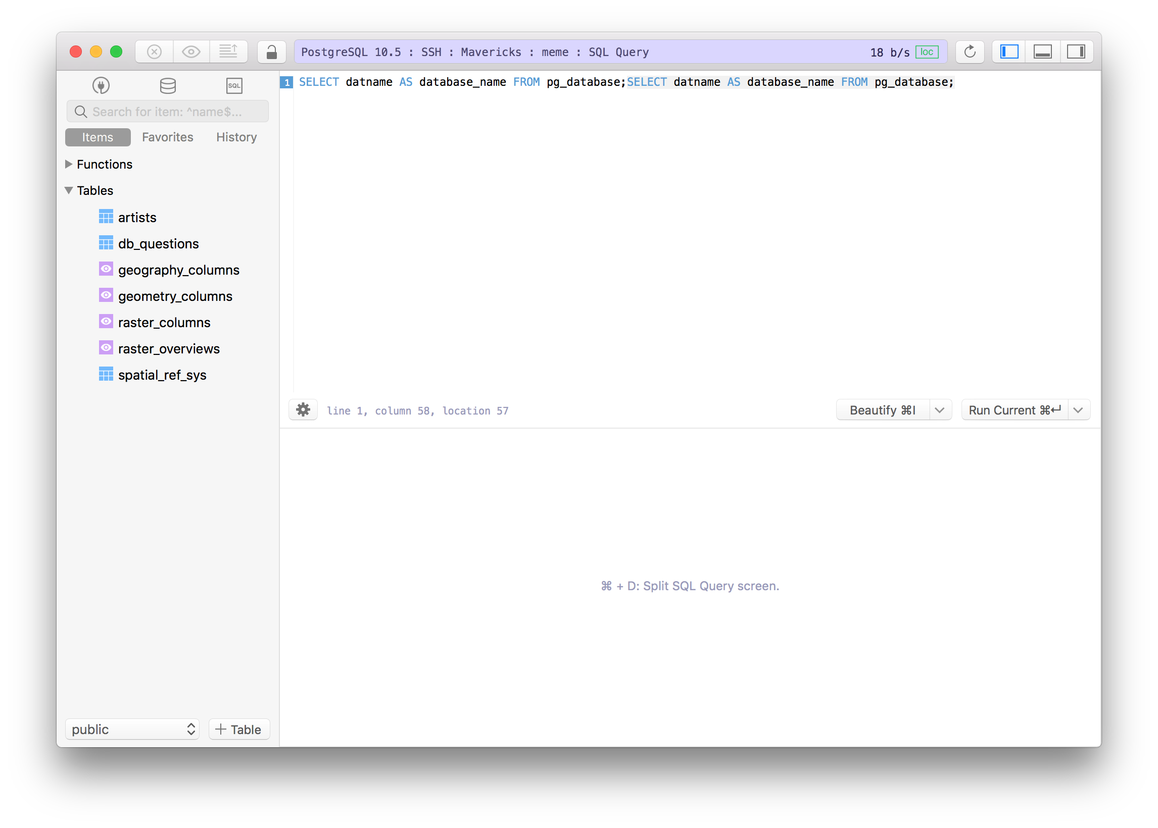Toggle the right sidebar panel visibility
Screen dimensions: 1158x828
coord(1077,51)
